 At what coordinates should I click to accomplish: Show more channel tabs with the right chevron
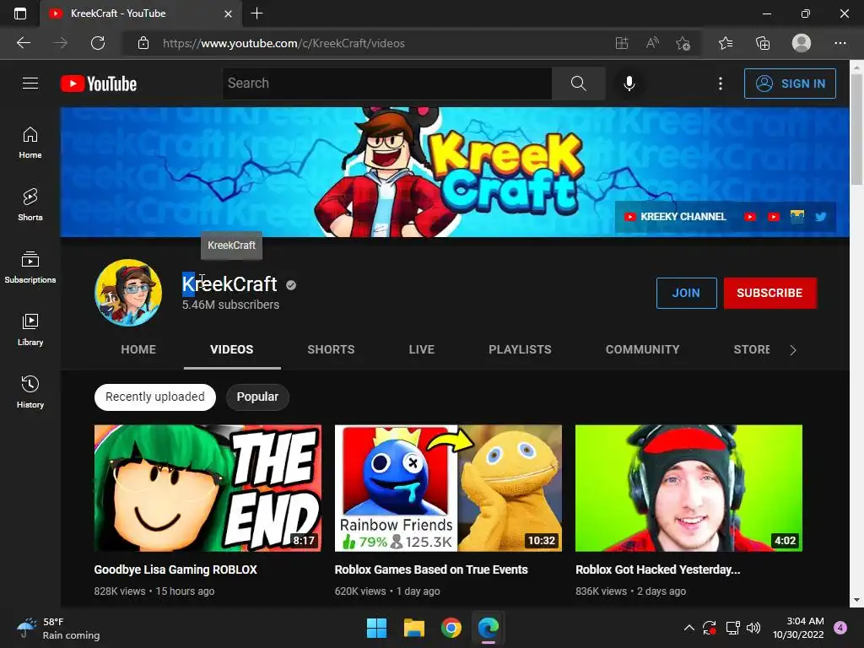(793, 350)
